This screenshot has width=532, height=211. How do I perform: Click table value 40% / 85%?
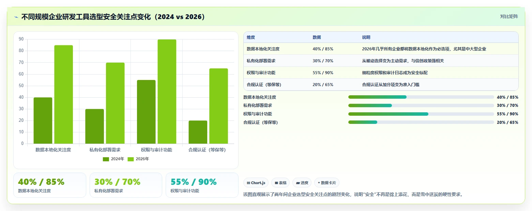tap(323, 49)
